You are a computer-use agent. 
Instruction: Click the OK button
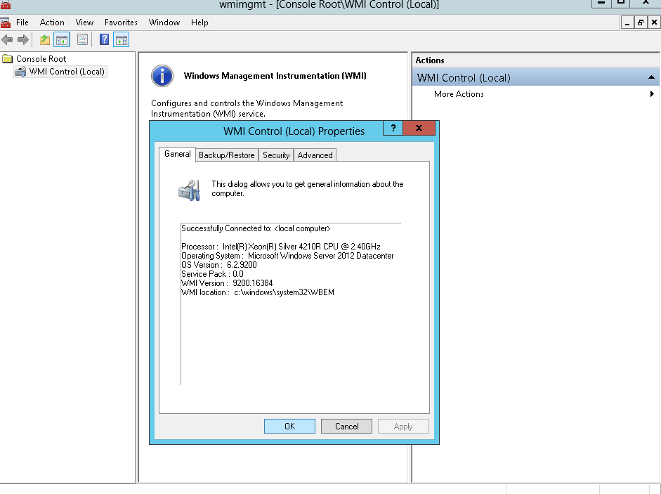click(289, 426)
